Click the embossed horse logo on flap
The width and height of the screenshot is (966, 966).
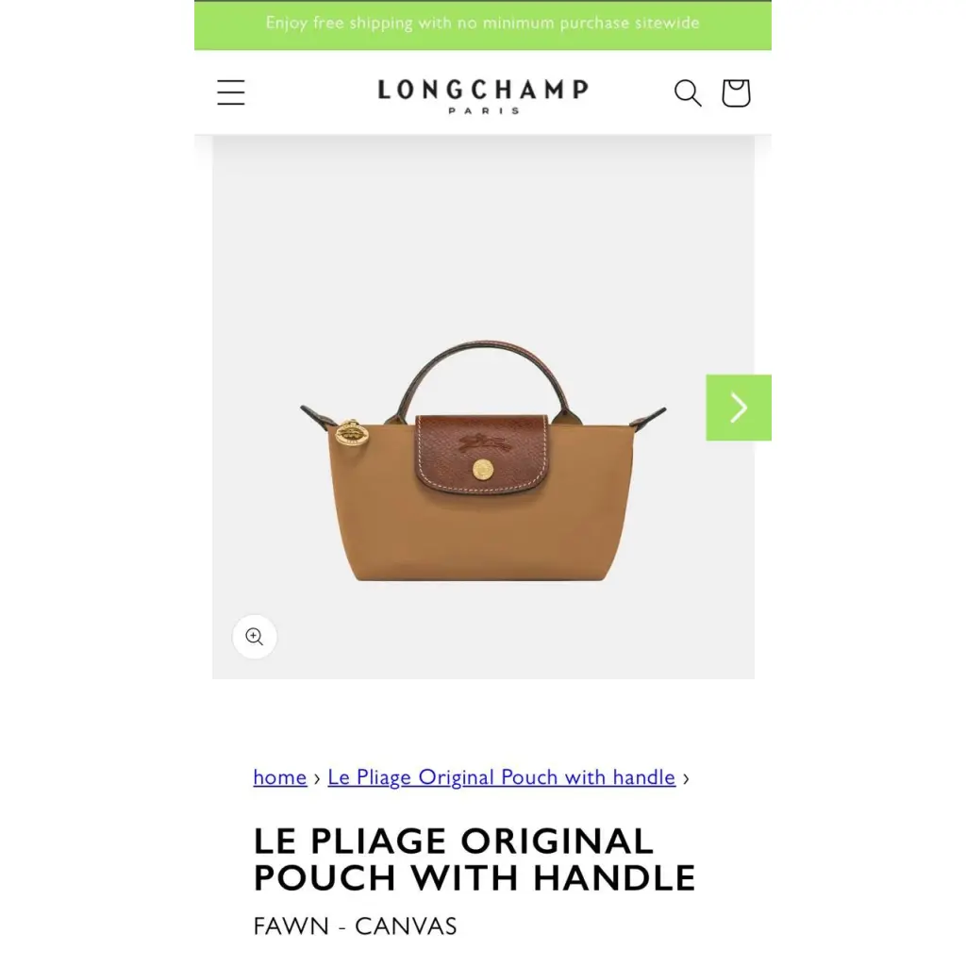[x=483, y=442]
